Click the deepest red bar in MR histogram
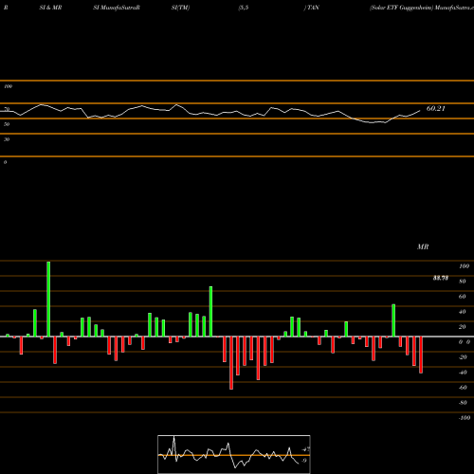The height and width of the screenshot is (474, 474). [231, 363]
